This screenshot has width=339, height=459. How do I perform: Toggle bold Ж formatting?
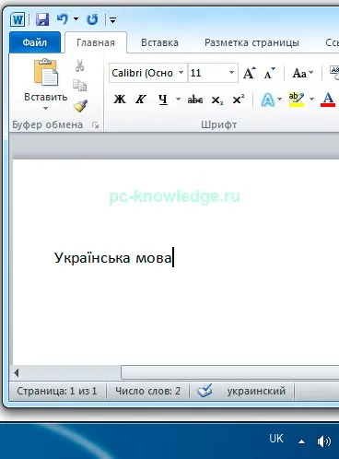(x=120, y=100)
